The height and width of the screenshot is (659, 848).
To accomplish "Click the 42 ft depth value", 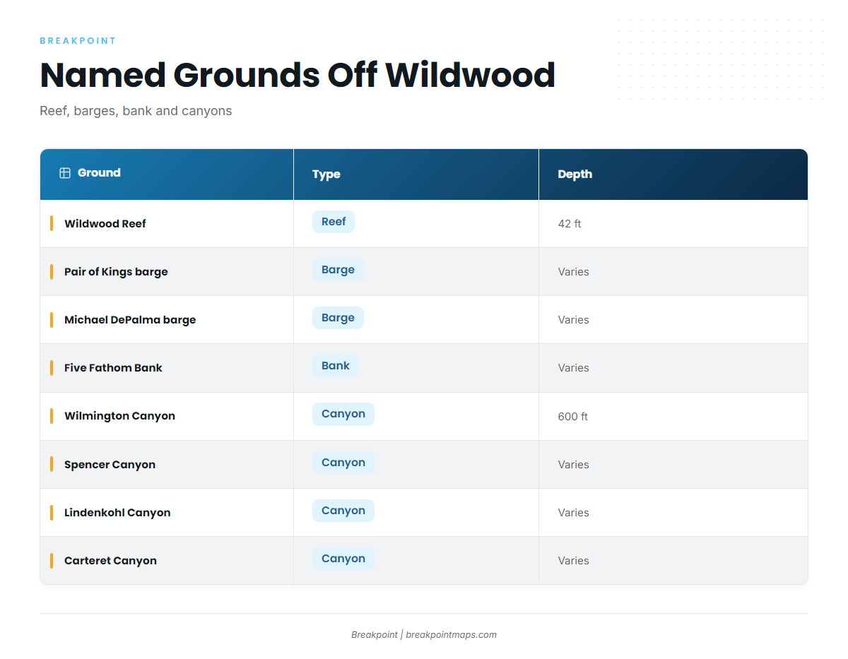I will 570,224.
